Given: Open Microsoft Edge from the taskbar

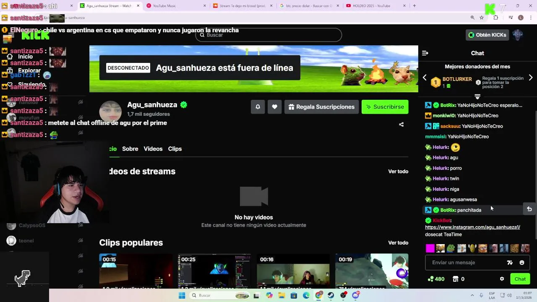Looking at the screenshot, I should [306, 295].
